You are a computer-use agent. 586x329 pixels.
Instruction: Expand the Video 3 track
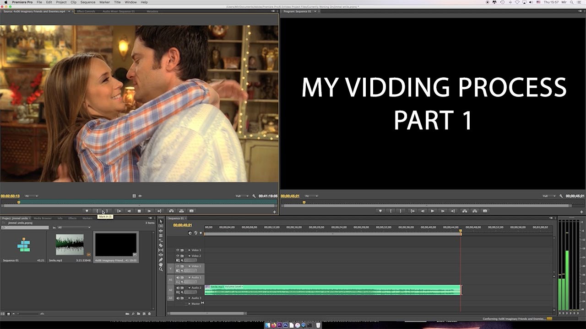point(189,250)
